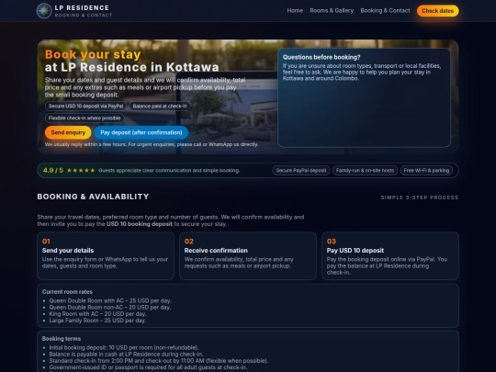Click Pay deposit (after confirmation) button

point(141,132)
